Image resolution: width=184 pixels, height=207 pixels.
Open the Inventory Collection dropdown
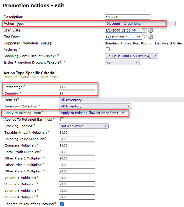click(x=95, y=106)
